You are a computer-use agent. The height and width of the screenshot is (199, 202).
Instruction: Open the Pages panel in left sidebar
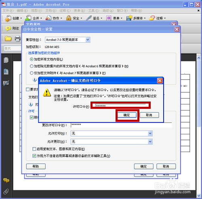pyautogui.click(x=6, y=60)
